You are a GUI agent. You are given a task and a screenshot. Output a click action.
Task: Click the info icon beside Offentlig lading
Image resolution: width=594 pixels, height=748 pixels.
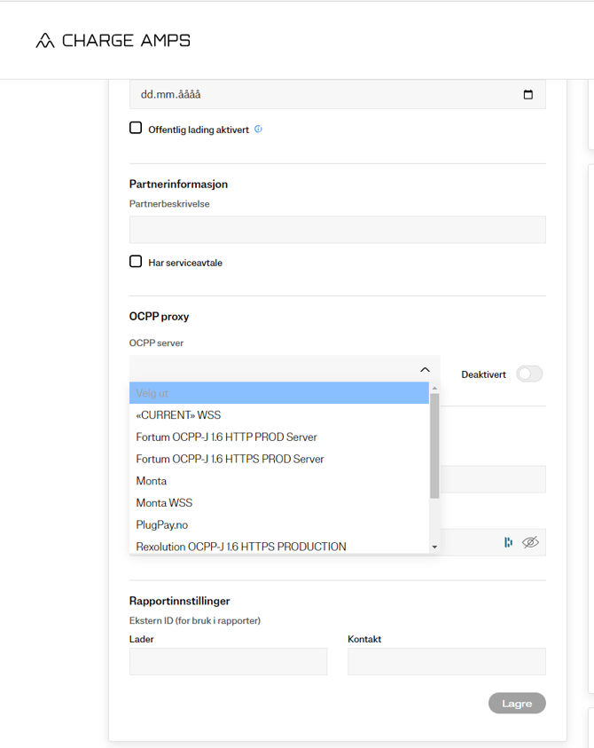point(258,129)
